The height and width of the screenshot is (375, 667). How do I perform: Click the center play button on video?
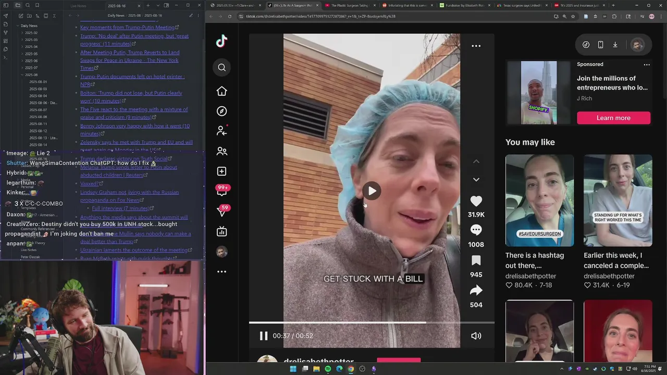(x=372, y=191)
